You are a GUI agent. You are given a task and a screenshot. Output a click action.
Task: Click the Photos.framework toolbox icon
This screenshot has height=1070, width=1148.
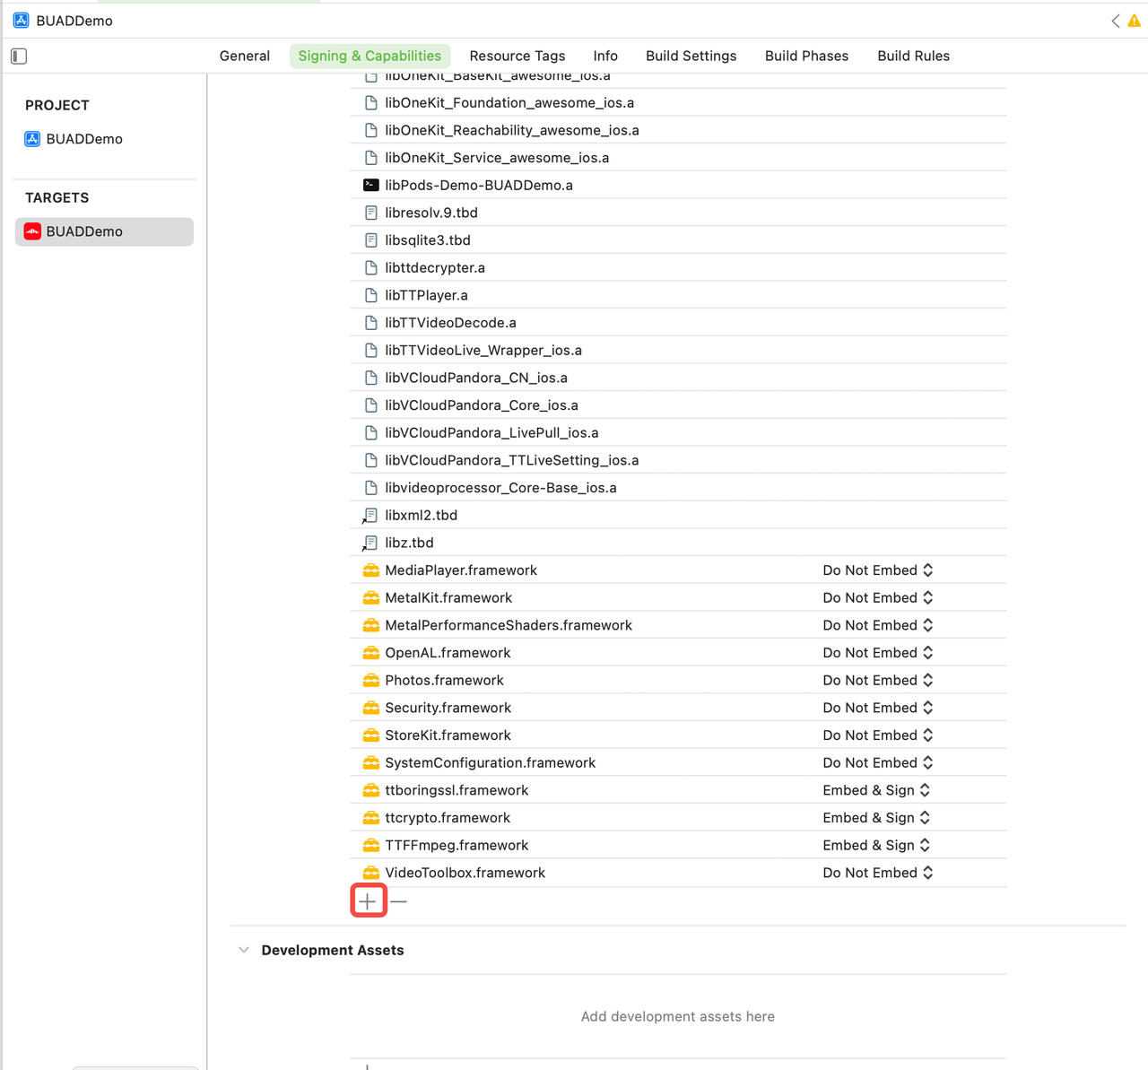pyautogui.click(x=370, y=680)
